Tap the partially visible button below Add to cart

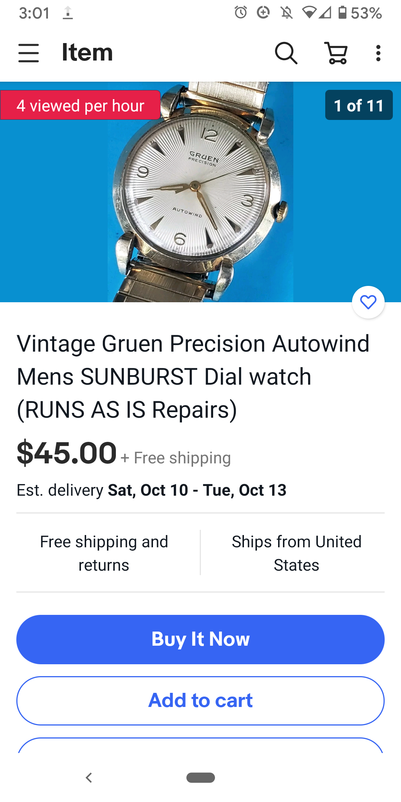coord(200,745)
